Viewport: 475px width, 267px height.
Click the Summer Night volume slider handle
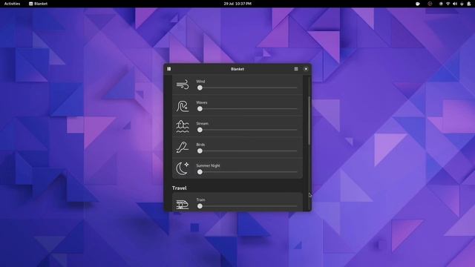click(x=200, y=172)
